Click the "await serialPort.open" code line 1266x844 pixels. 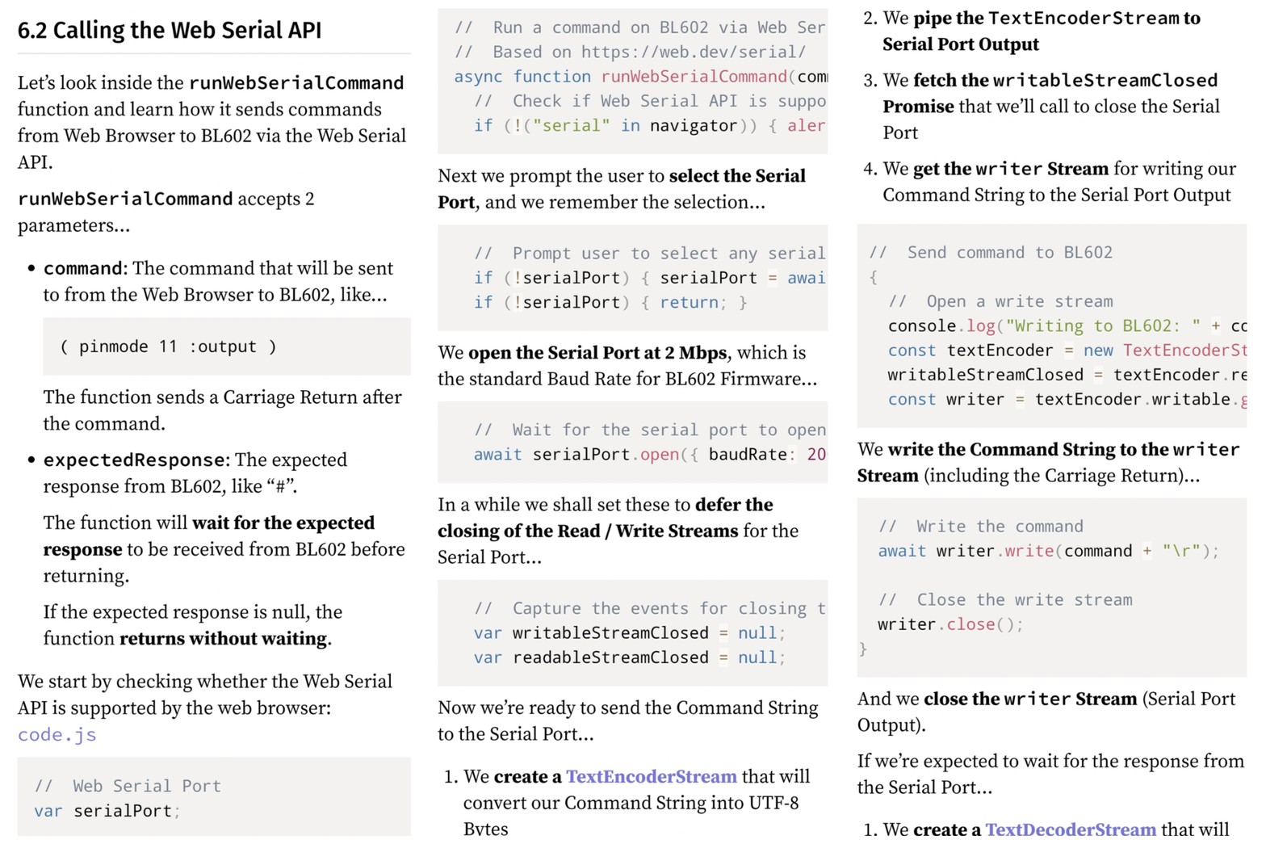[x=646, y=455]
